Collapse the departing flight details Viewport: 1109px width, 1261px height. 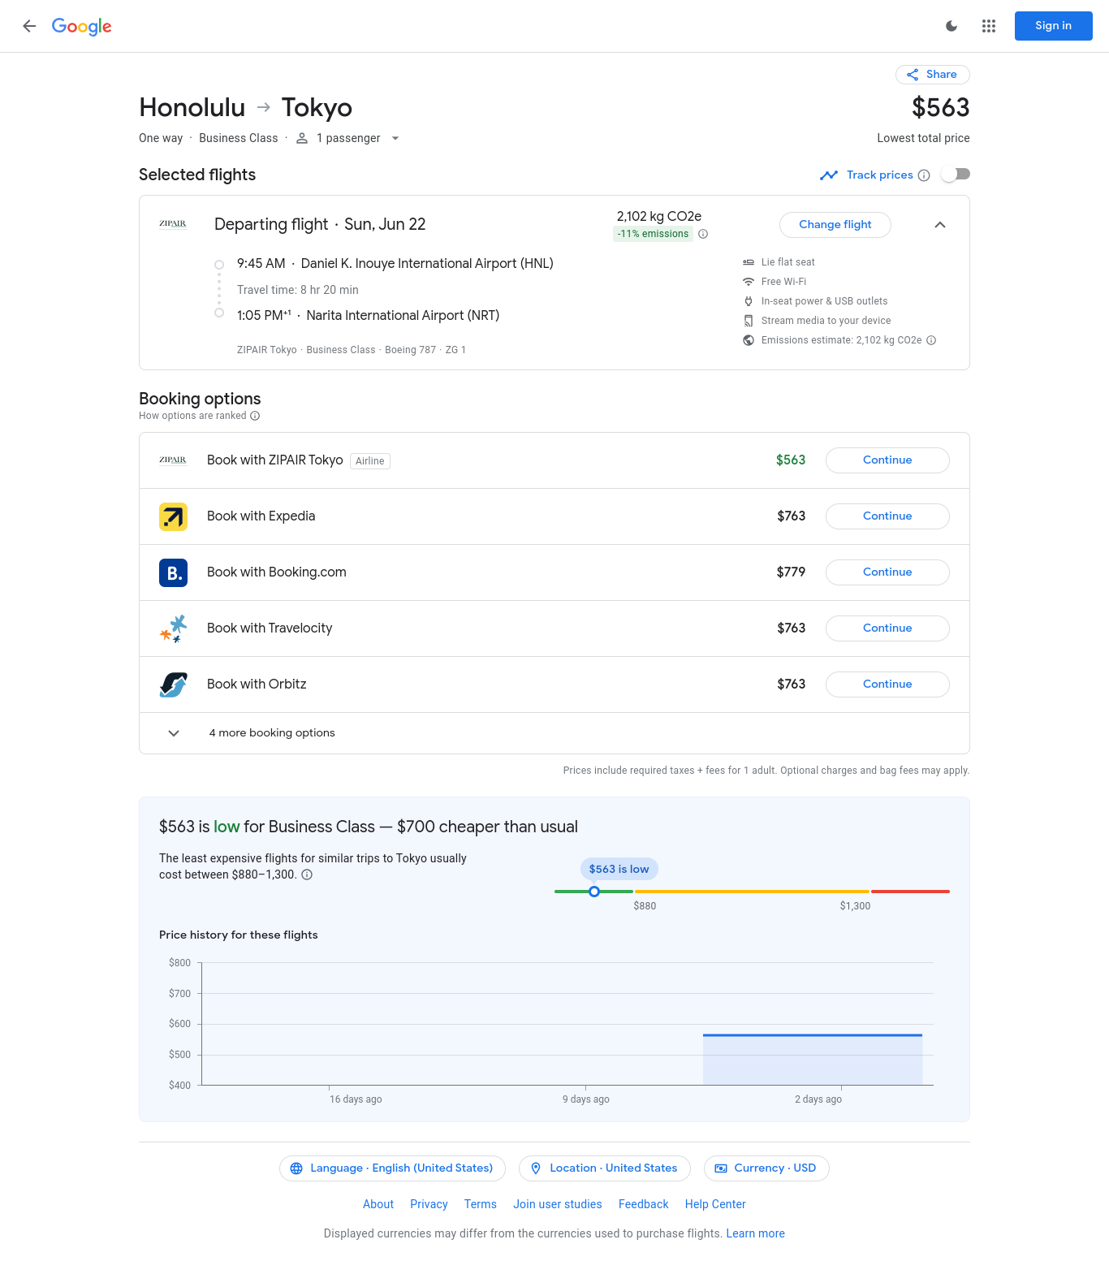click(939, 225)
